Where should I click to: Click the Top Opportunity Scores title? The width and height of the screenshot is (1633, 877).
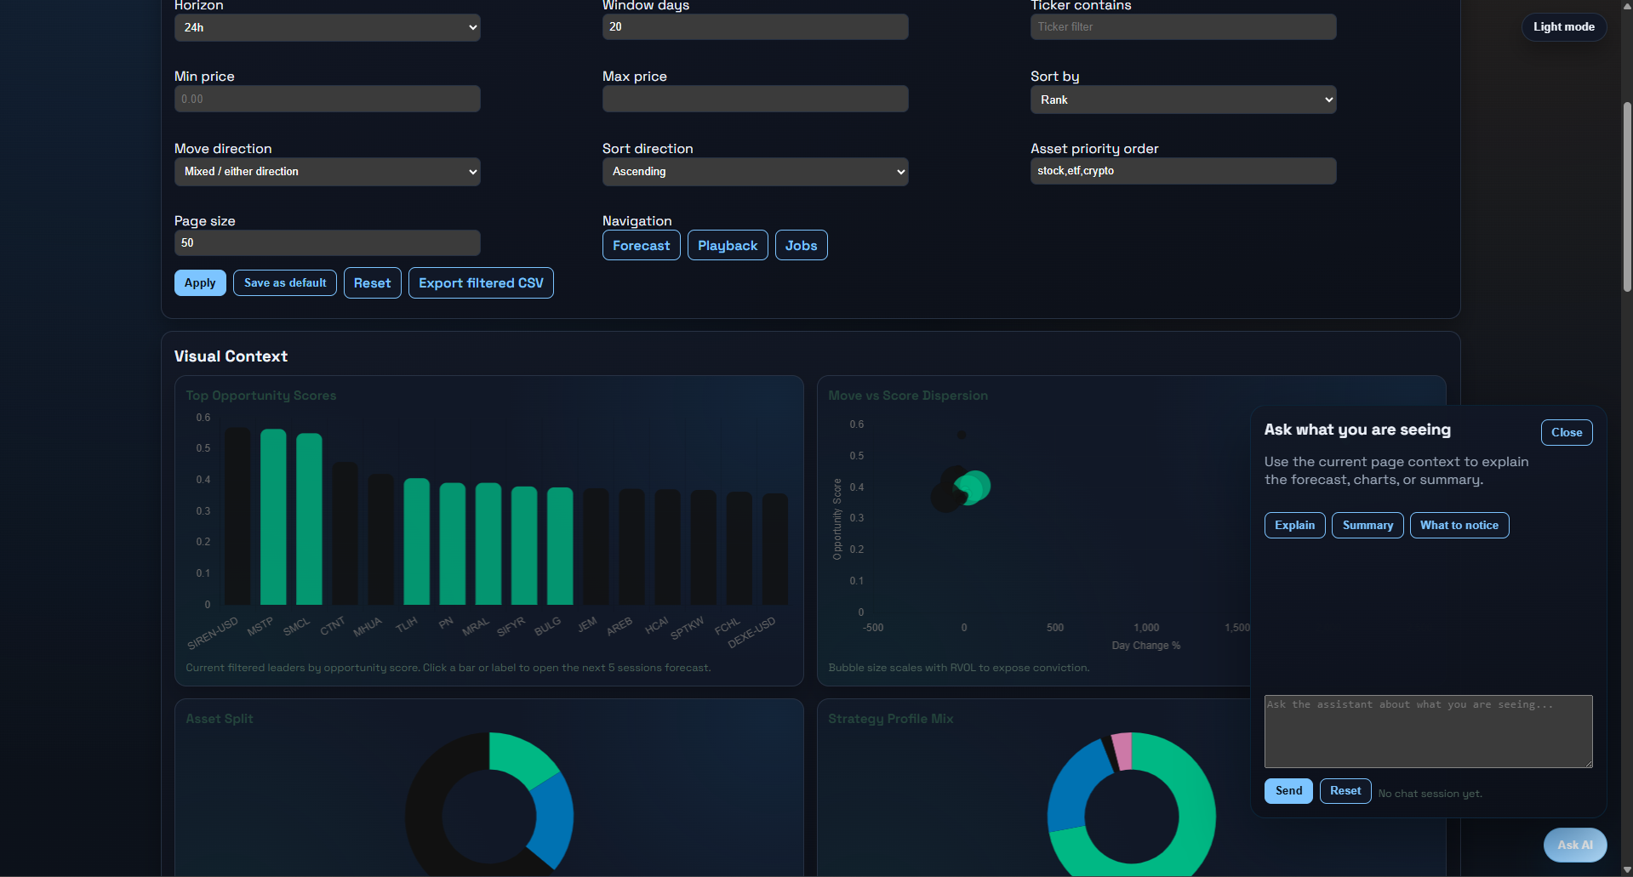[261, 396]
